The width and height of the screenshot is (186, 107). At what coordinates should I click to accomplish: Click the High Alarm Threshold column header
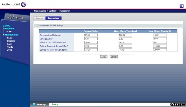[x=125, y=31]
